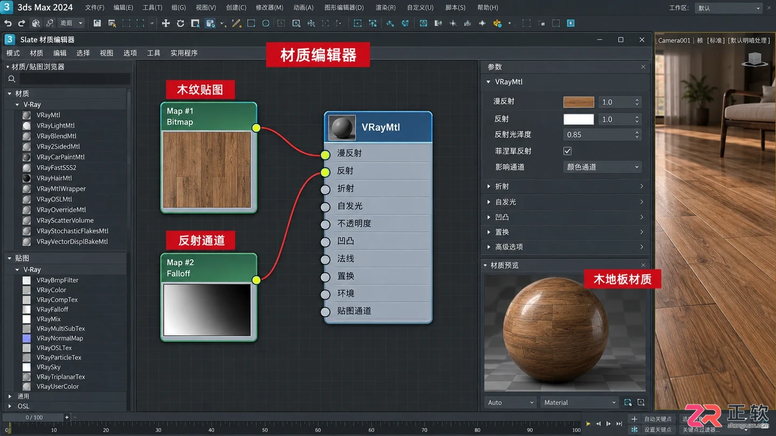This screenshot has width=776, height=436.
Task: Click the VRayNormalMap blue icon in list
Action: click(26, 339)
